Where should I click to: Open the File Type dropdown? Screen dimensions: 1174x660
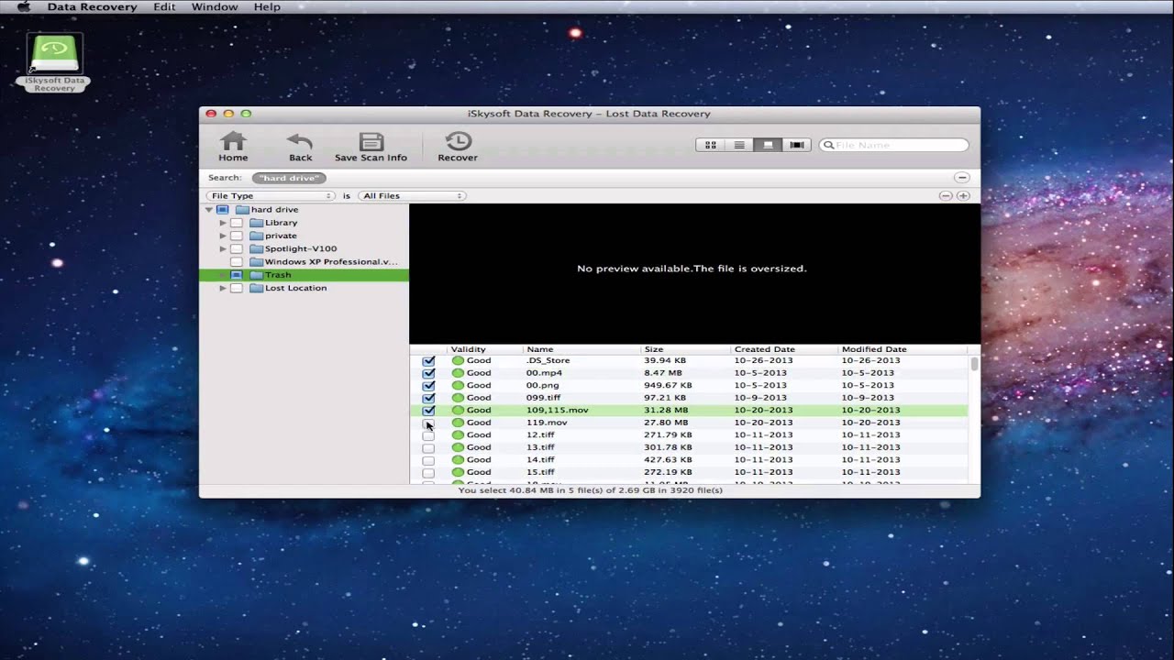pyautogui.click(x=271, y=196)
